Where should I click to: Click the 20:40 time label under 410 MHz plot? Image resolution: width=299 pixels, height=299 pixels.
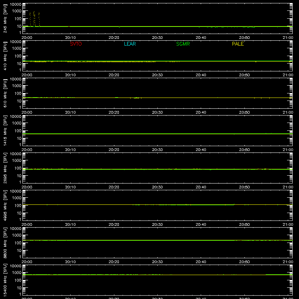[201, 75]
